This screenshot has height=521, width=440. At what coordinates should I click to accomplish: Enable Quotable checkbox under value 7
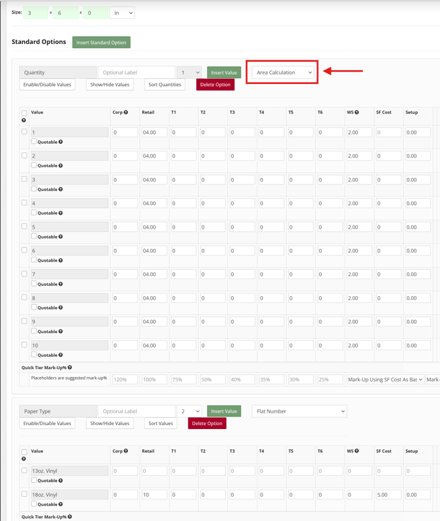pyautogui.click(x=34, y=284)
